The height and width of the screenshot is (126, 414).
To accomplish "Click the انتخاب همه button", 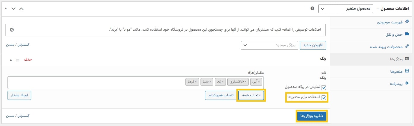I will [x=251, y=95].
